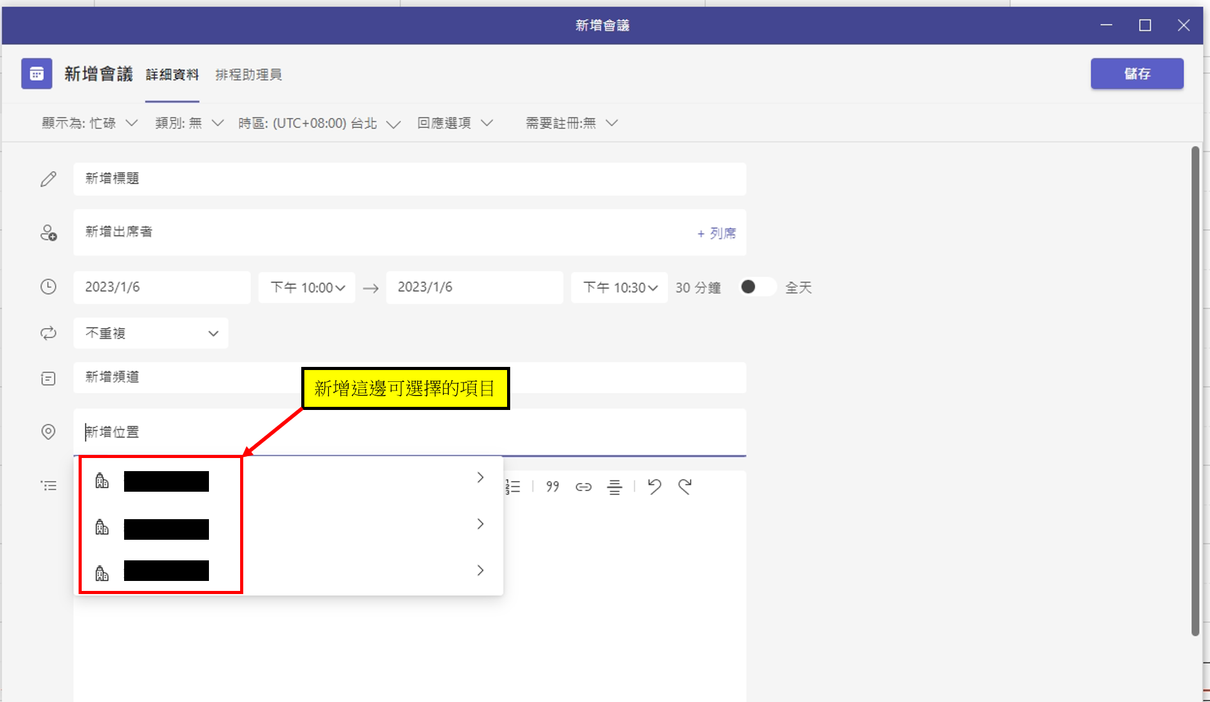Click the numbered list icon
The width and height of the screenshot is (1210, 702).
(x=513, y=487)
